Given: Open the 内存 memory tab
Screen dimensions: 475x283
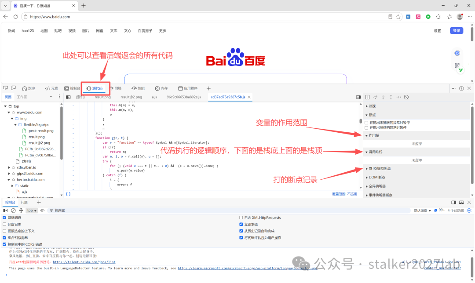Looking at the screenshot, I should [x=161, y=88].
